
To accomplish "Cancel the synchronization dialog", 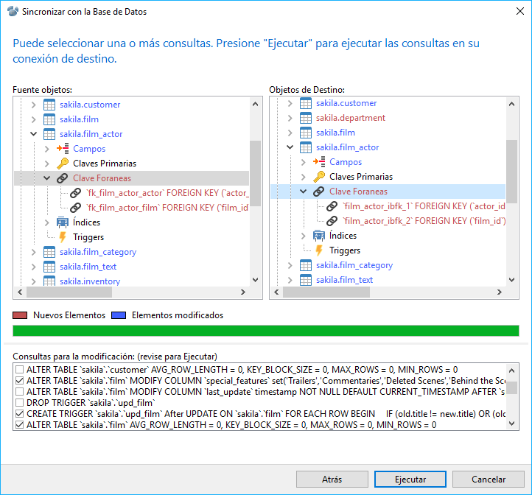I will [489, 479].
